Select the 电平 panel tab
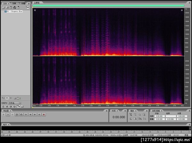The width and height of the screenshot is (192, 143). [5, 125]
